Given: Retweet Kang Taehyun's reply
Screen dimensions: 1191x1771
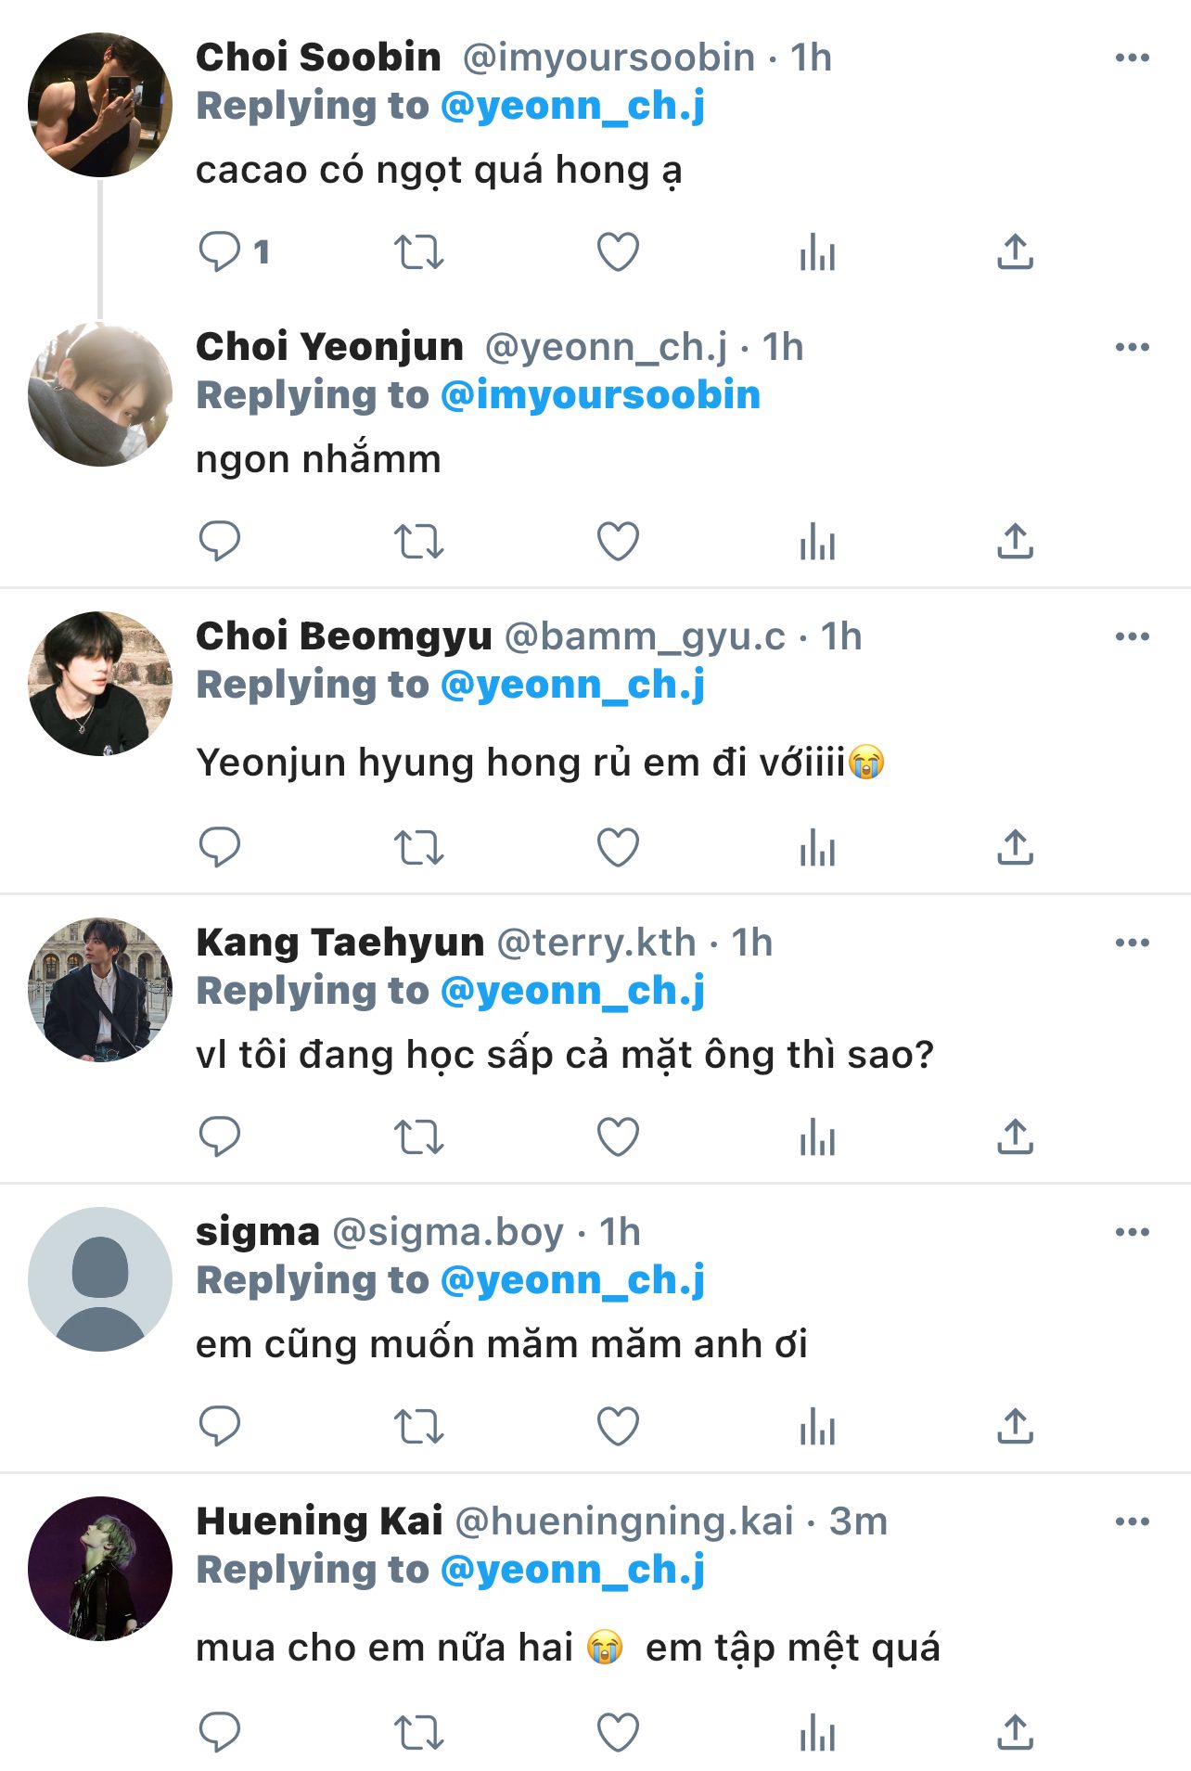Looking at the screenshot, I should (x=419, y=1137).
